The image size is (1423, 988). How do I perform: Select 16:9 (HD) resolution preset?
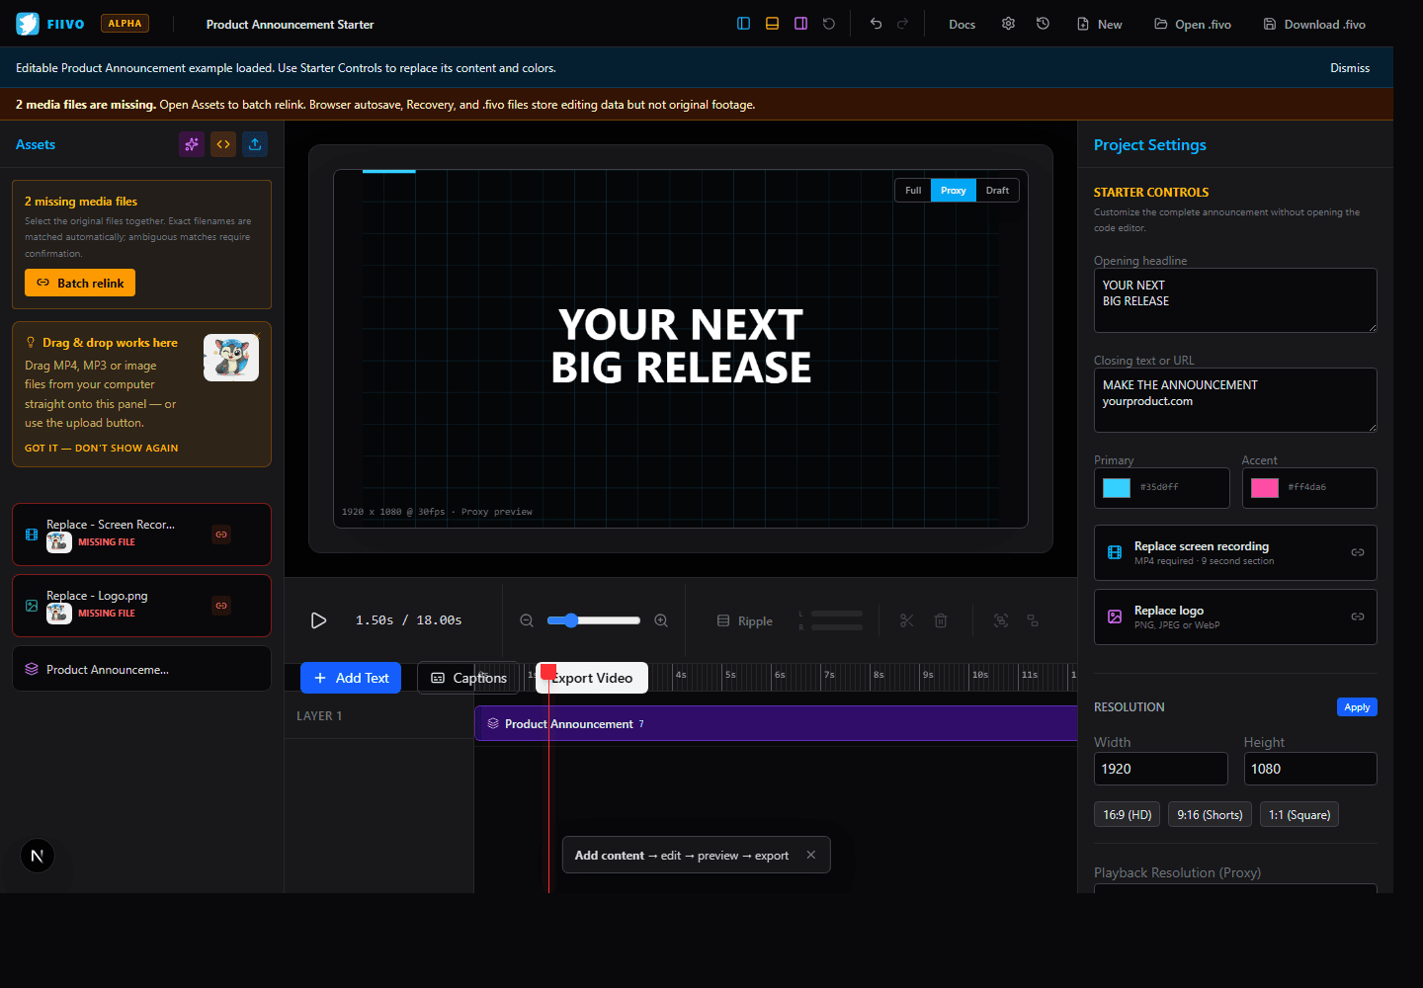[1128, 815]
